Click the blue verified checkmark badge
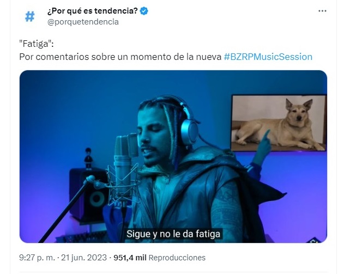The width and height of the screenshot is (338, 274). 144,11
